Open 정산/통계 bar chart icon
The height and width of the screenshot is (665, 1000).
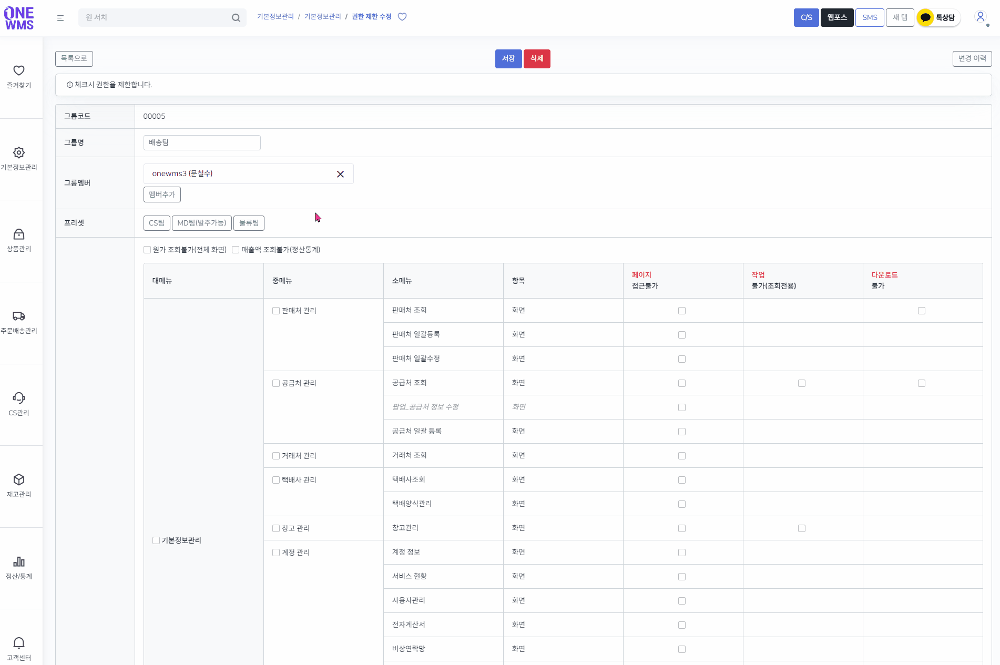pos(19,561)
